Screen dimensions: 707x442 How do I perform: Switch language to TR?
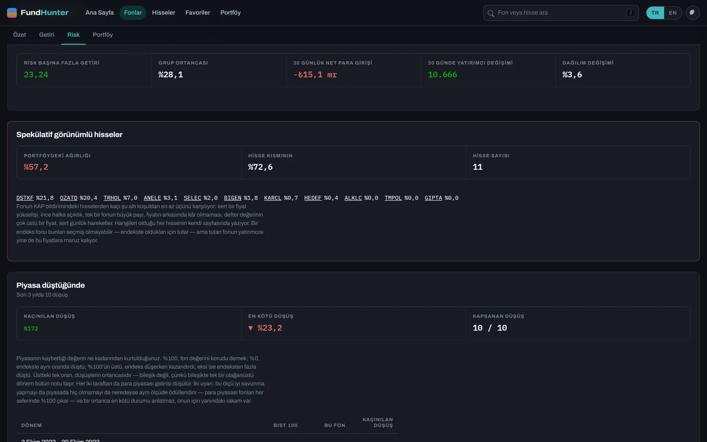click(x=655, y=13)
